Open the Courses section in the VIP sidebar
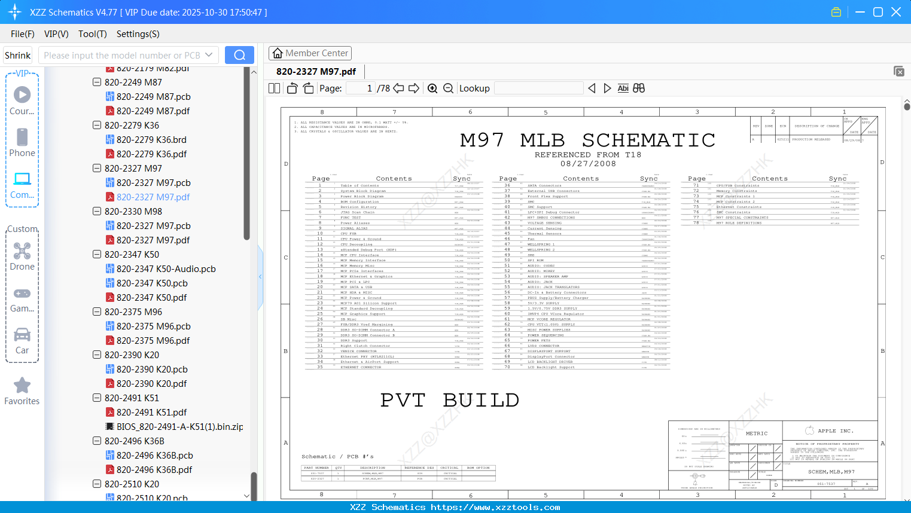 [x=22, y=101]
